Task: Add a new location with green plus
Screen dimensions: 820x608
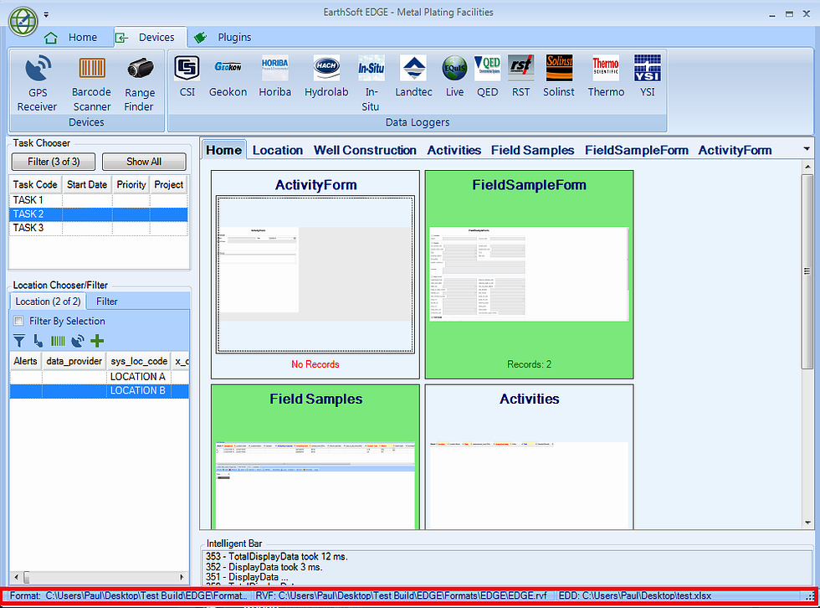Action: [x=97, y=341]
